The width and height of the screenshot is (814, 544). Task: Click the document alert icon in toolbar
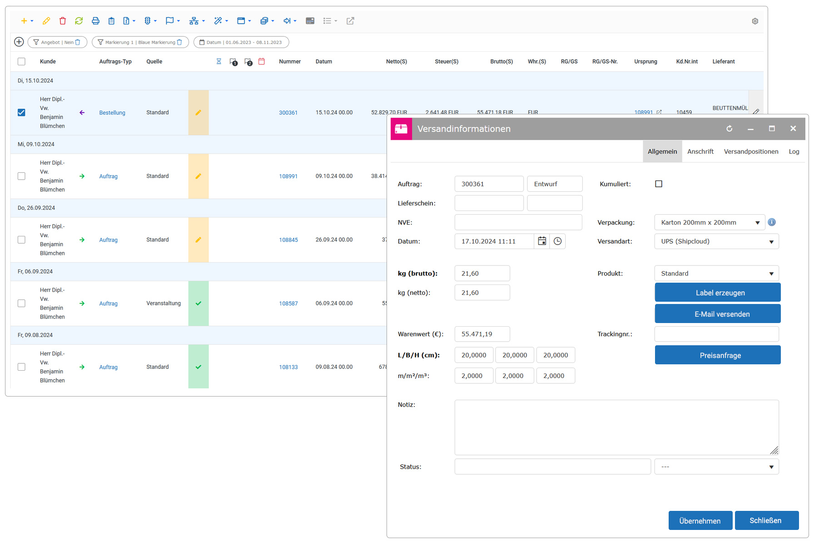(x=126, y=21)
